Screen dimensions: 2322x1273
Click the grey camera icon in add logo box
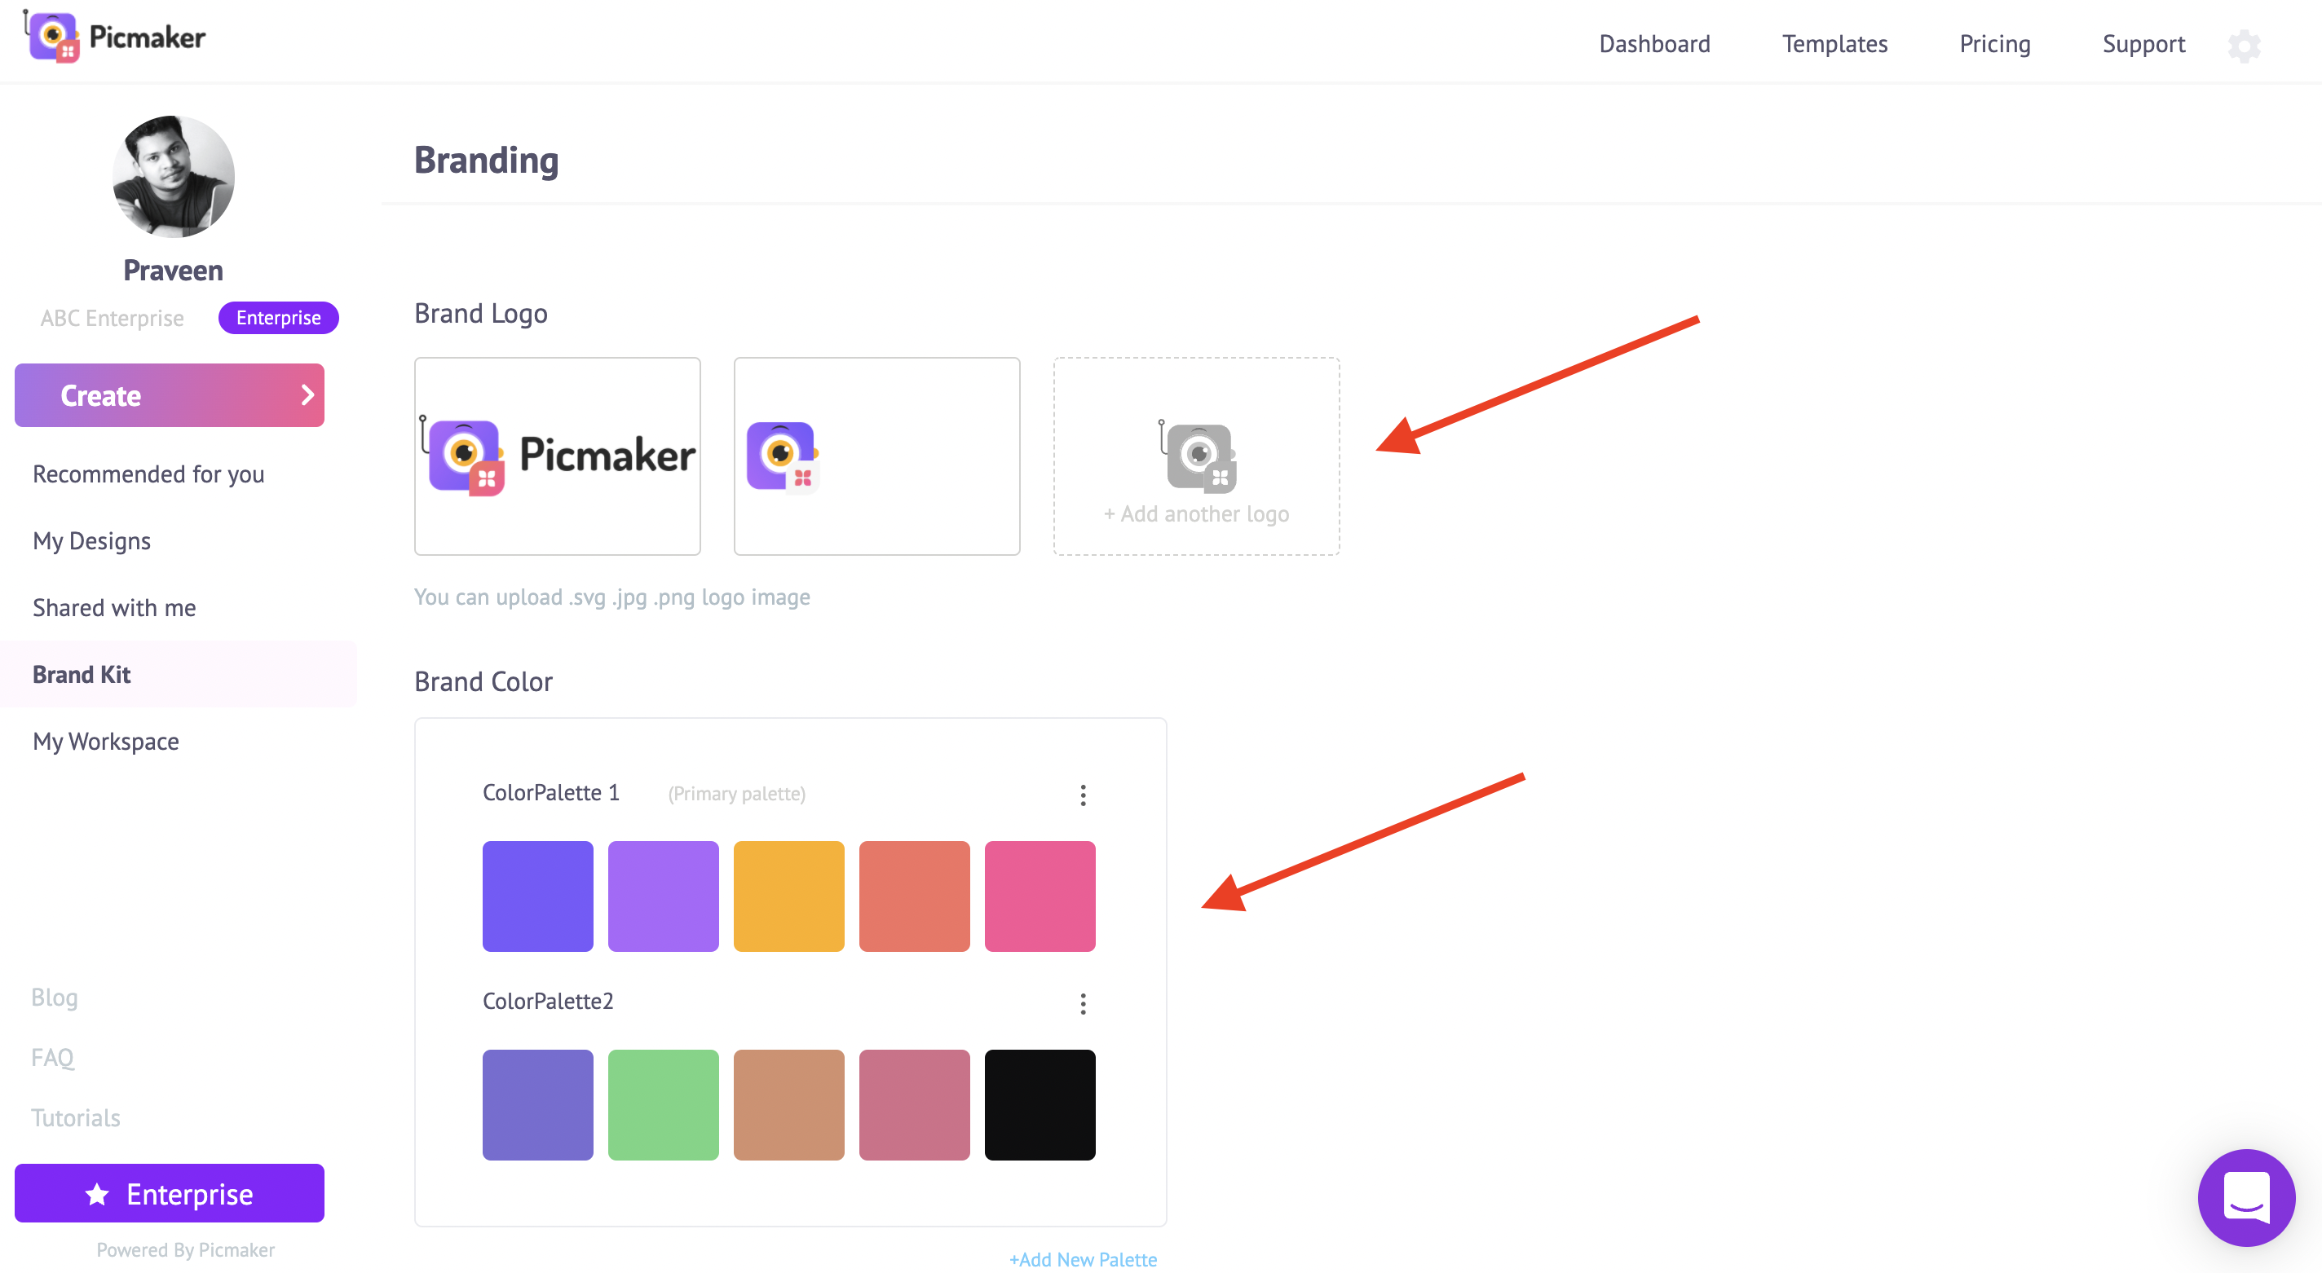point(1198,456)
